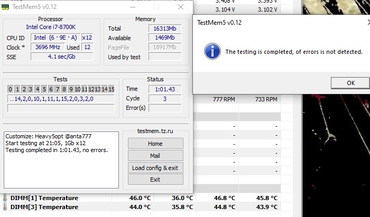370x217 pixels.
Task: Click the Used 12 threads field
Action: pos(87,47)
